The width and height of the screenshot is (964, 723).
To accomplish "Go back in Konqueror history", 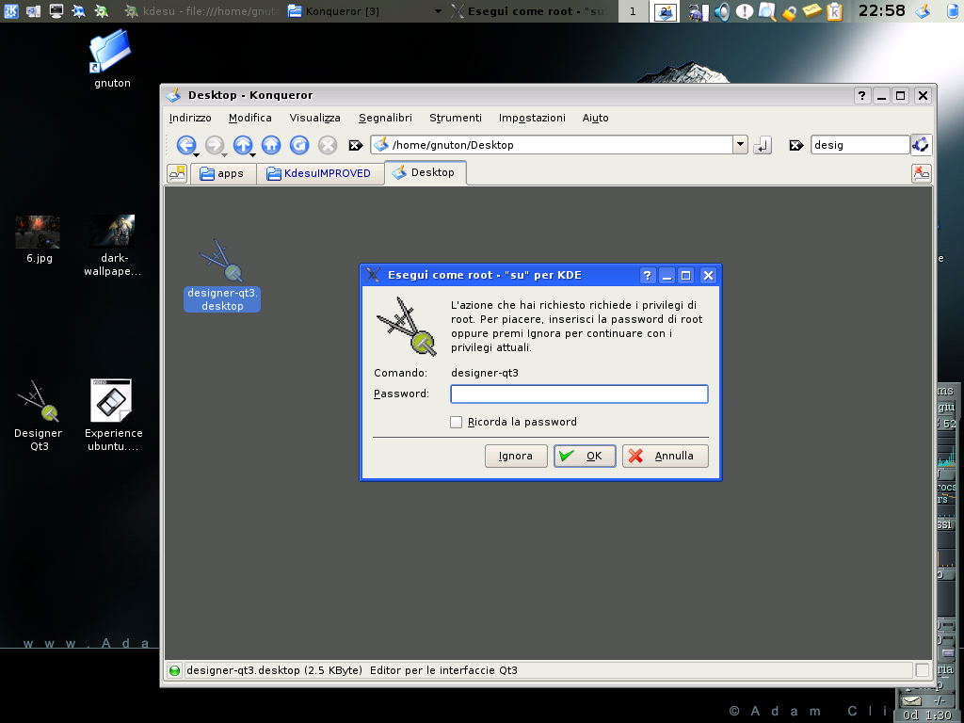I will click(185, 144).
